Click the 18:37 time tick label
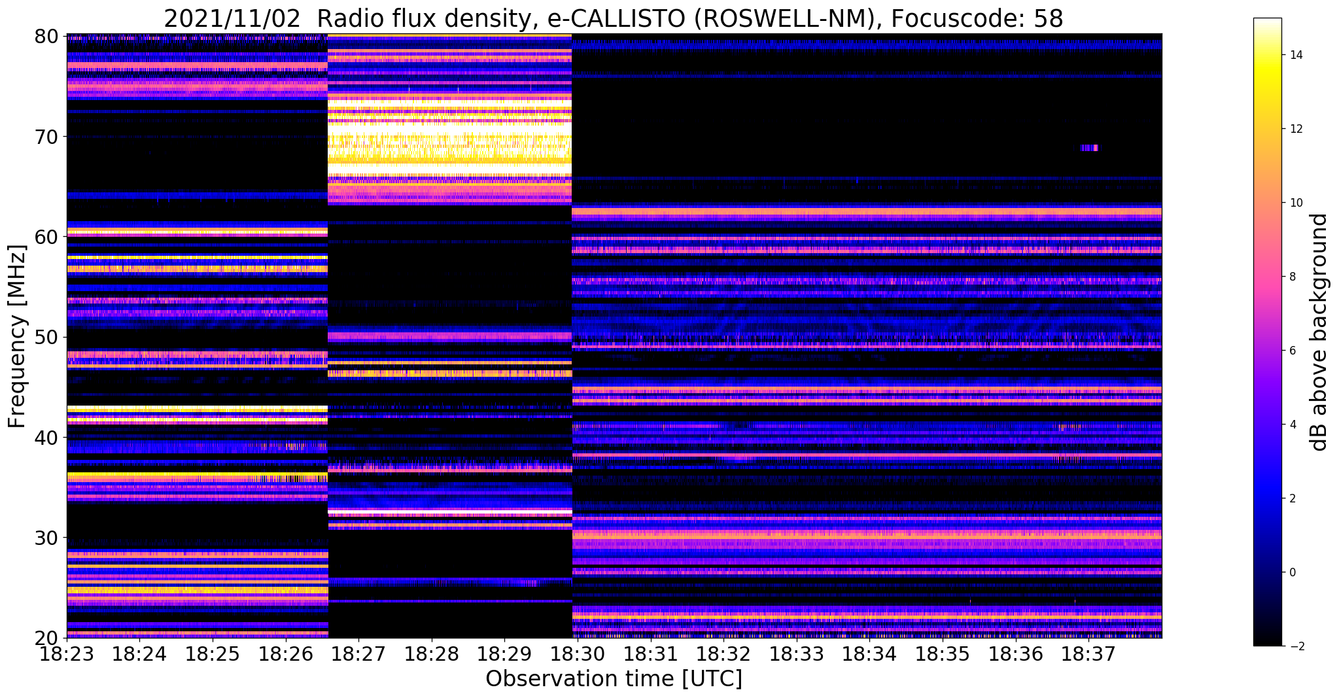Screen dimensions: 1339x698 click(1088, 654)
